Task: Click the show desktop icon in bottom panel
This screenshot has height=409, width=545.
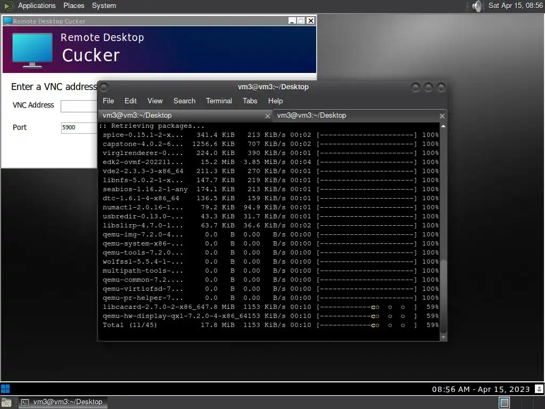Action: coord(6,403)
